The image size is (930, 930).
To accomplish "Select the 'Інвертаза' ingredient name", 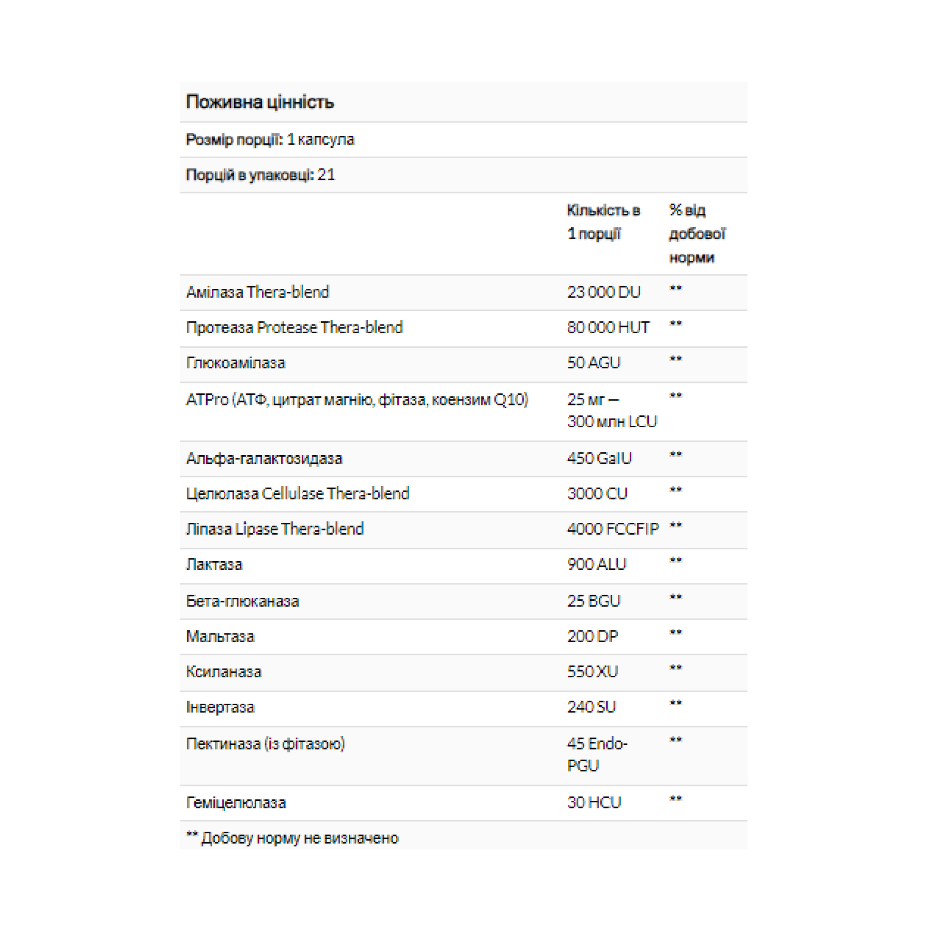I will coord(220,707).
